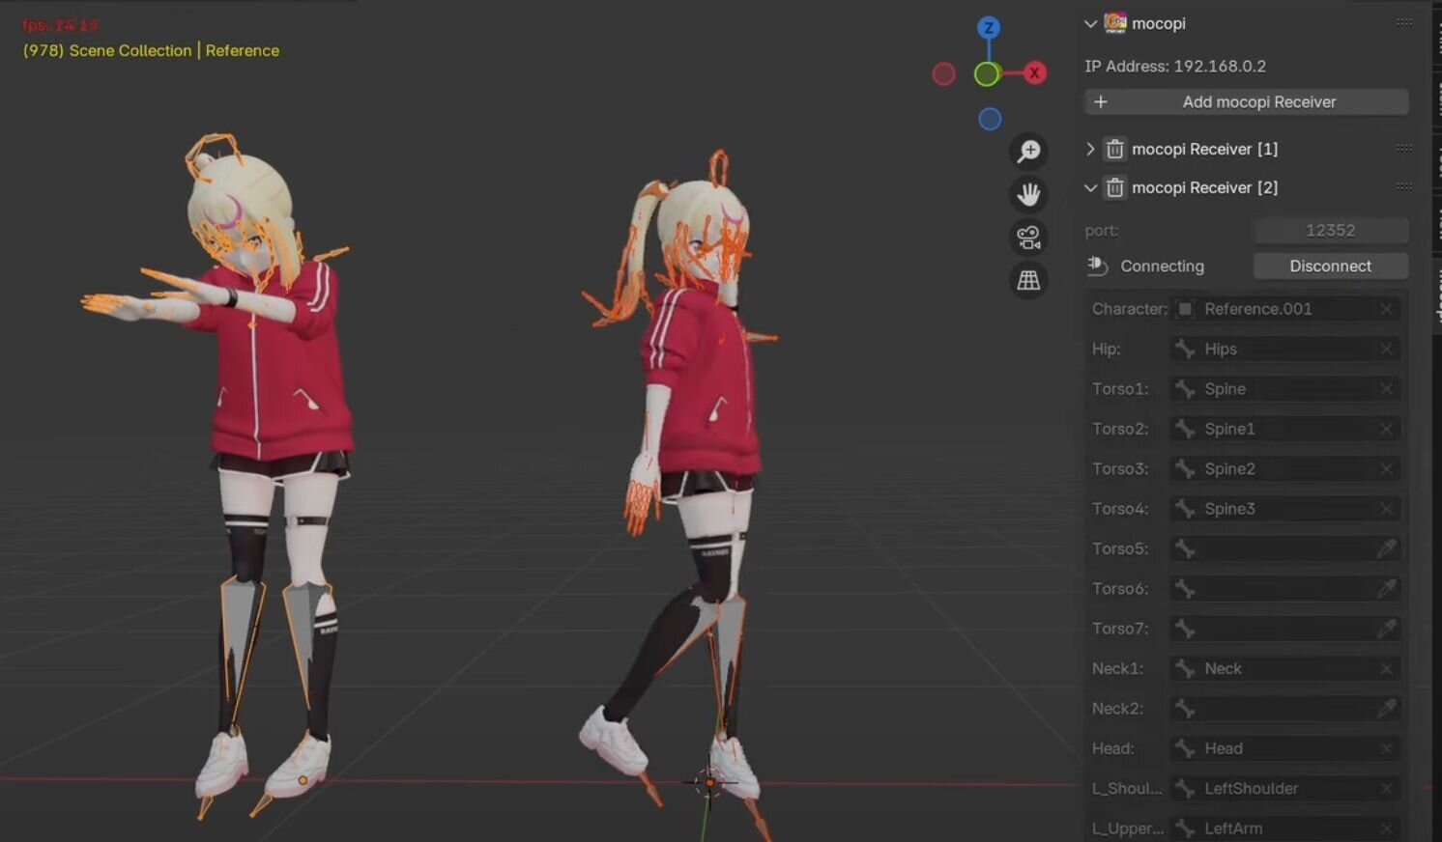Click the red X axis gizmo
This screenshot has height=842, width=1442.
pyautogui.click(x=1034, y=72)
